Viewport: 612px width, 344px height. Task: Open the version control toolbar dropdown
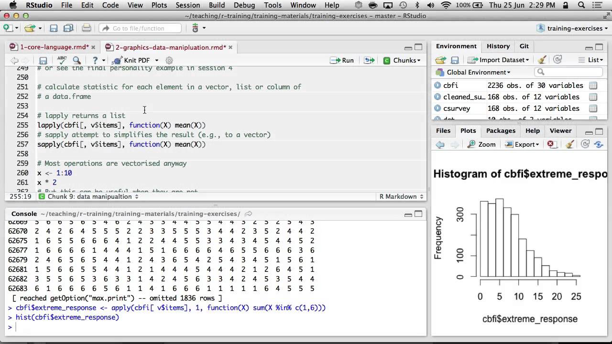point(198,28)
